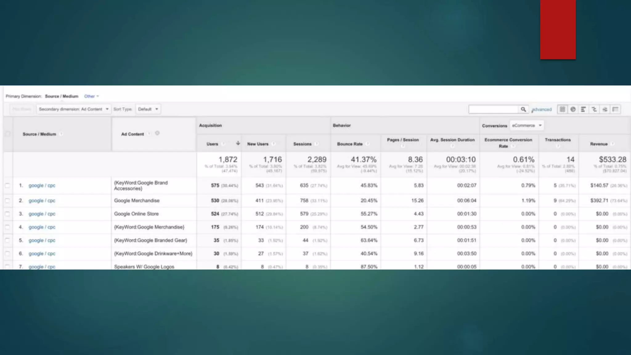Tick the row 4 KeyWord:Google Merchandise checkbox
Viewport: 631px width, 355px height.
click(x=7, y=227)
